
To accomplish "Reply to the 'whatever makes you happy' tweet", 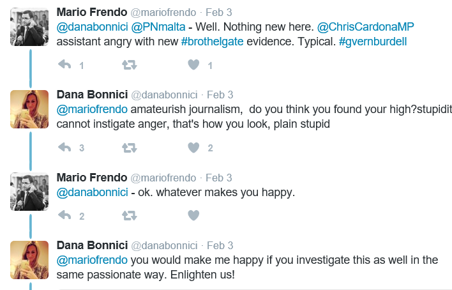I will pyautogui.click(x=64, y=215).
